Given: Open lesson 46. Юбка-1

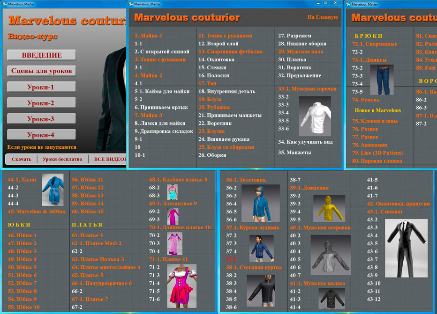Looking at the screenshot, I should pyautogui.click(x=22, y=235).
